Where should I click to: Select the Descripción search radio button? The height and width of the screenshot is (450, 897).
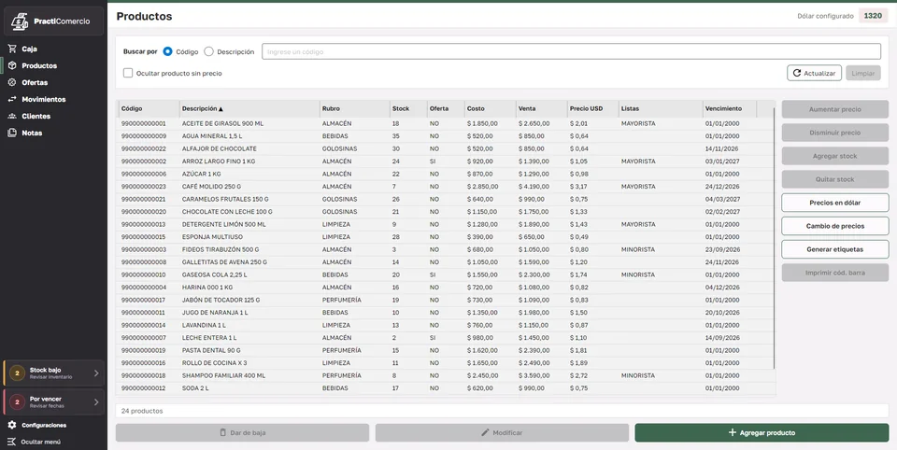coord(208,51)
